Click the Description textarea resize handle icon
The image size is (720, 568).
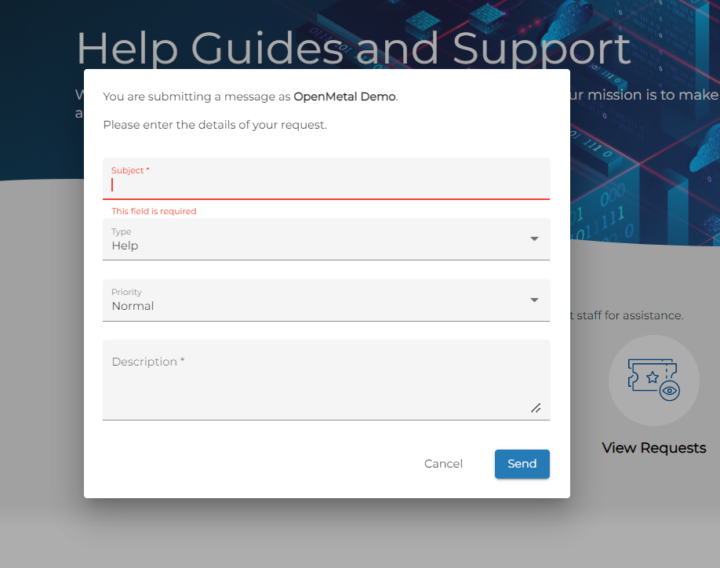tap(536, 408)
